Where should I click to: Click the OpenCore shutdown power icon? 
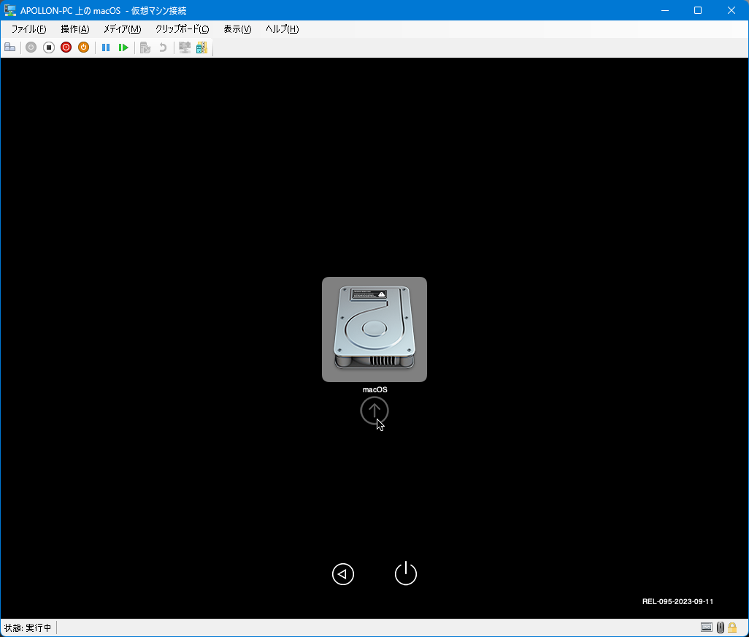406,573
